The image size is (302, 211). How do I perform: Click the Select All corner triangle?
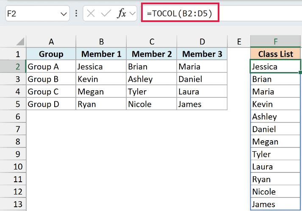(20, 41)
